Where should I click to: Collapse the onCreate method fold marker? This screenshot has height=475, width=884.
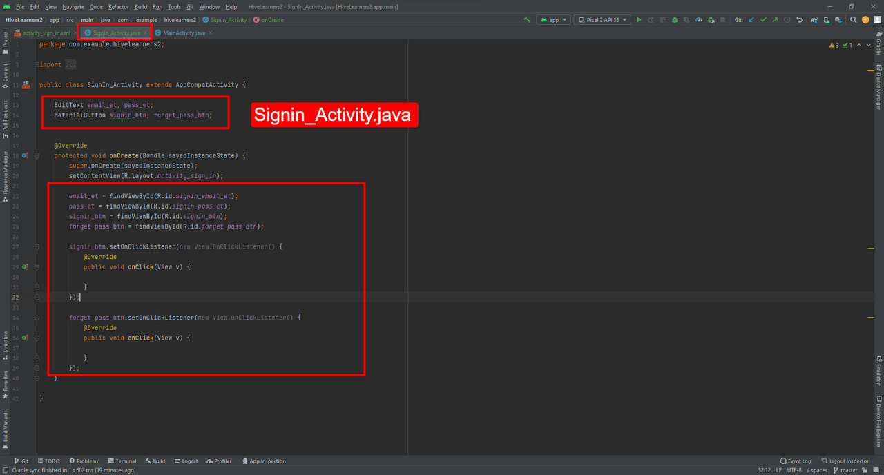37,155
